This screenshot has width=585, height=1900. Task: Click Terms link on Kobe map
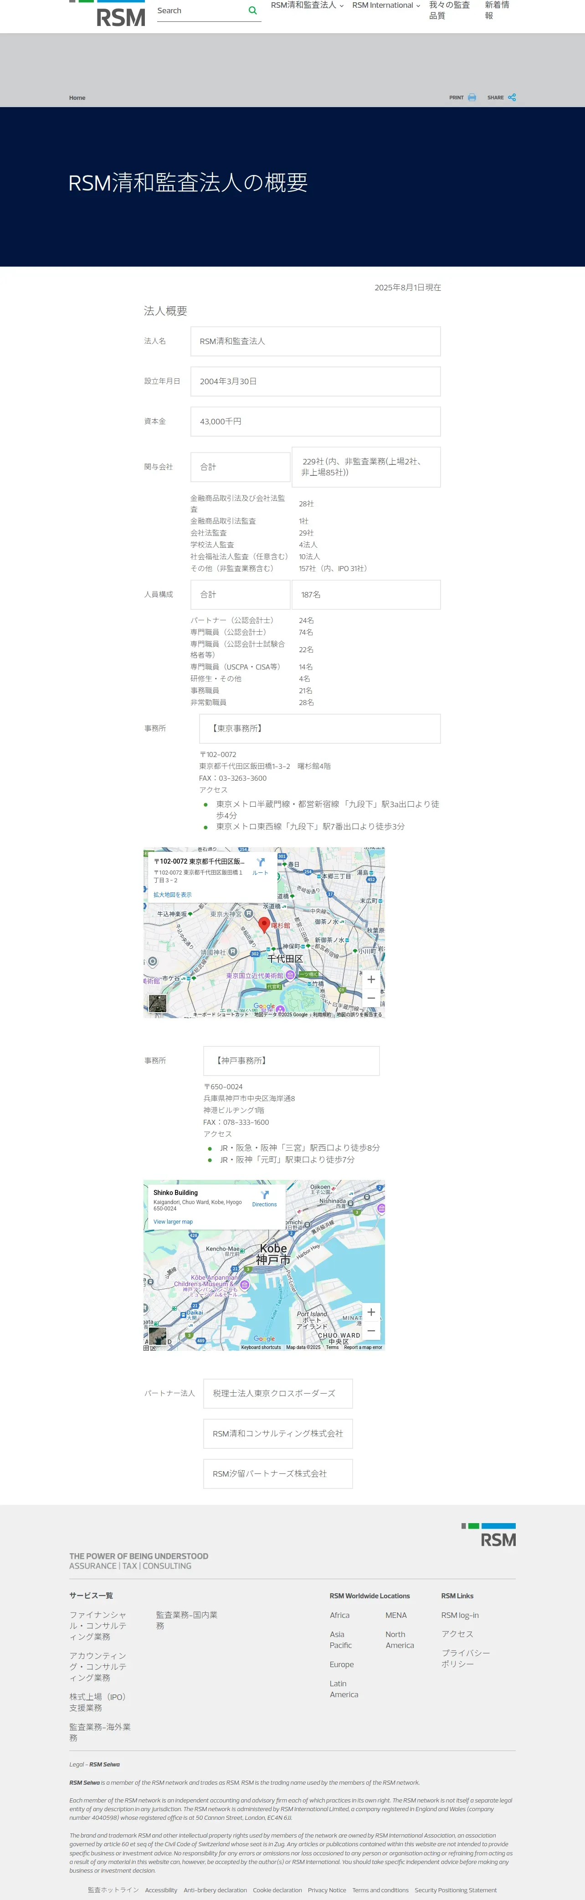click(x=332, y=1347)
